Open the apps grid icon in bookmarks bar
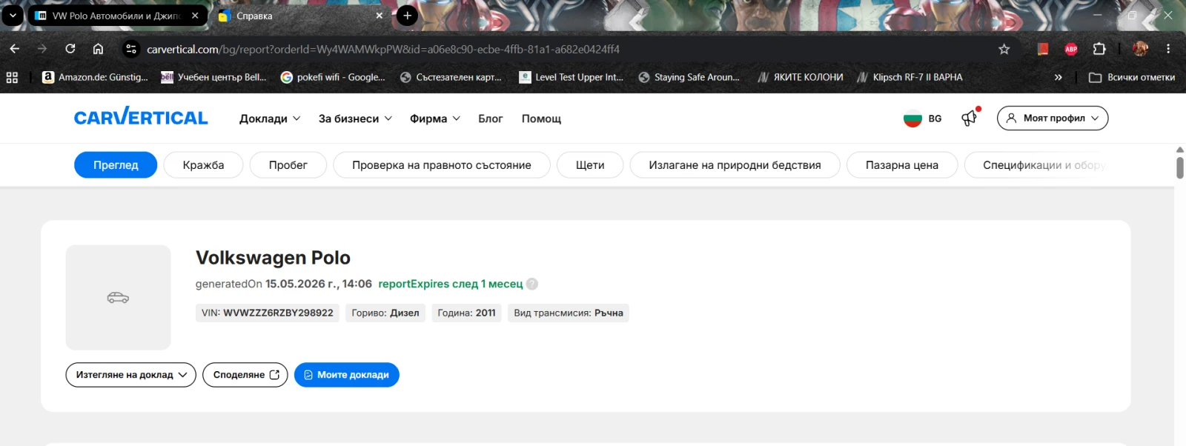 pyautogui.click(x=12, y=77)
